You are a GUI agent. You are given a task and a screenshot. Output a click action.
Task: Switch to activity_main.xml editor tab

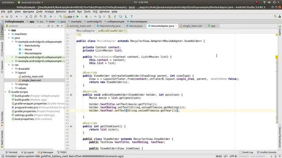(x=80, y=26)
